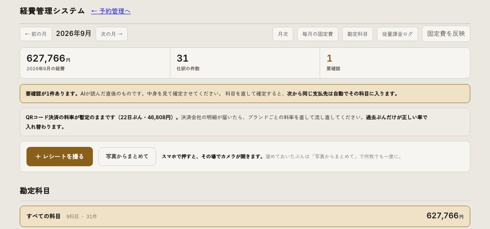Viewport: 490px width, 229px height.
Task: Open 毎月の固定費 settings
Action: (318, 34)
